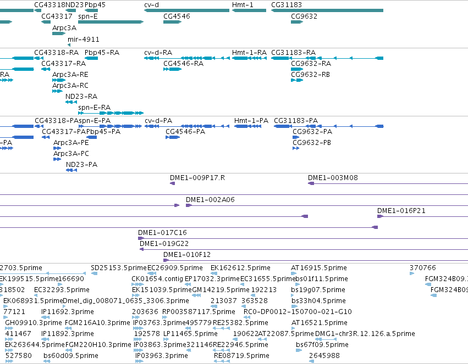Click the DME1-010F12 clone label
This screenshot has width=468, height=364.
click(x=186, y=255)
